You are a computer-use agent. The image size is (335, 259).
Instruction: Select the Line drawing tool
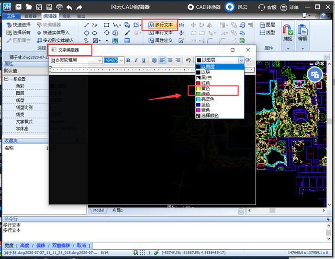pos(86,25)
